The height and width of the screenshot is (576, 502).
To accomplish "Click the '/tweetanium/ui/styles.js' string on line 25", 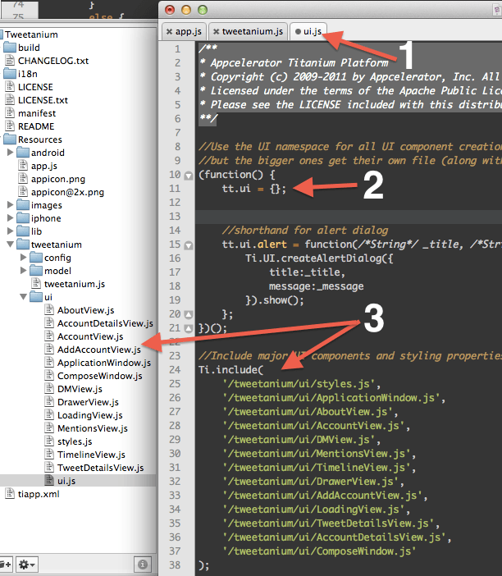I will point(299,384).
